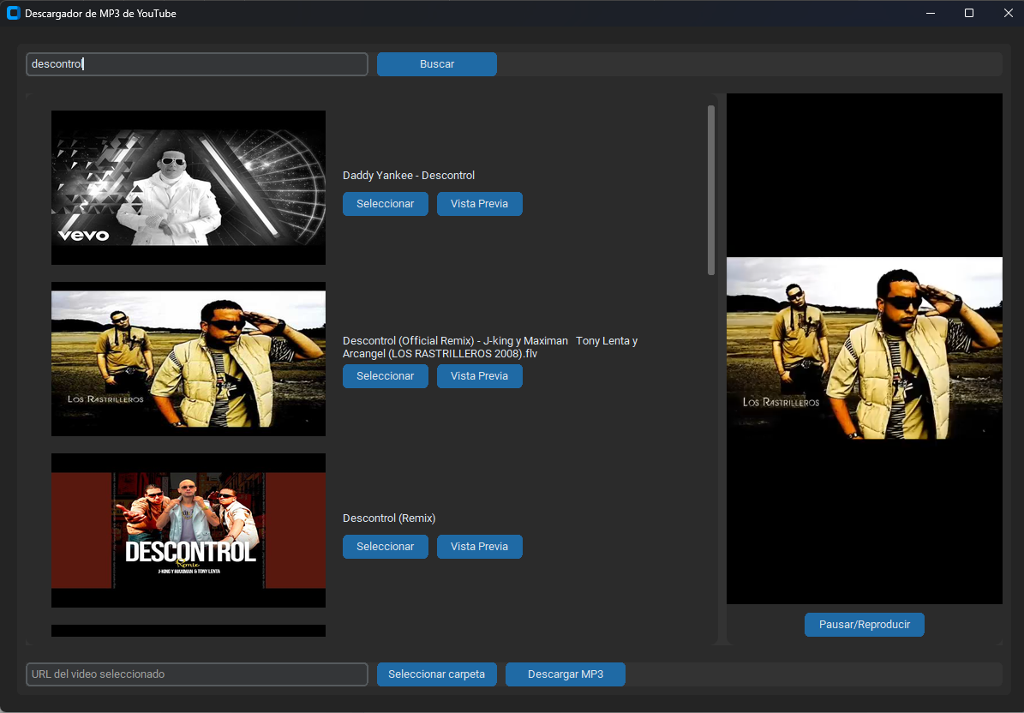Screen dimensions: 1024x713
Task: Select the Daddy Yankee - Descontrol result
Action: 386,204
